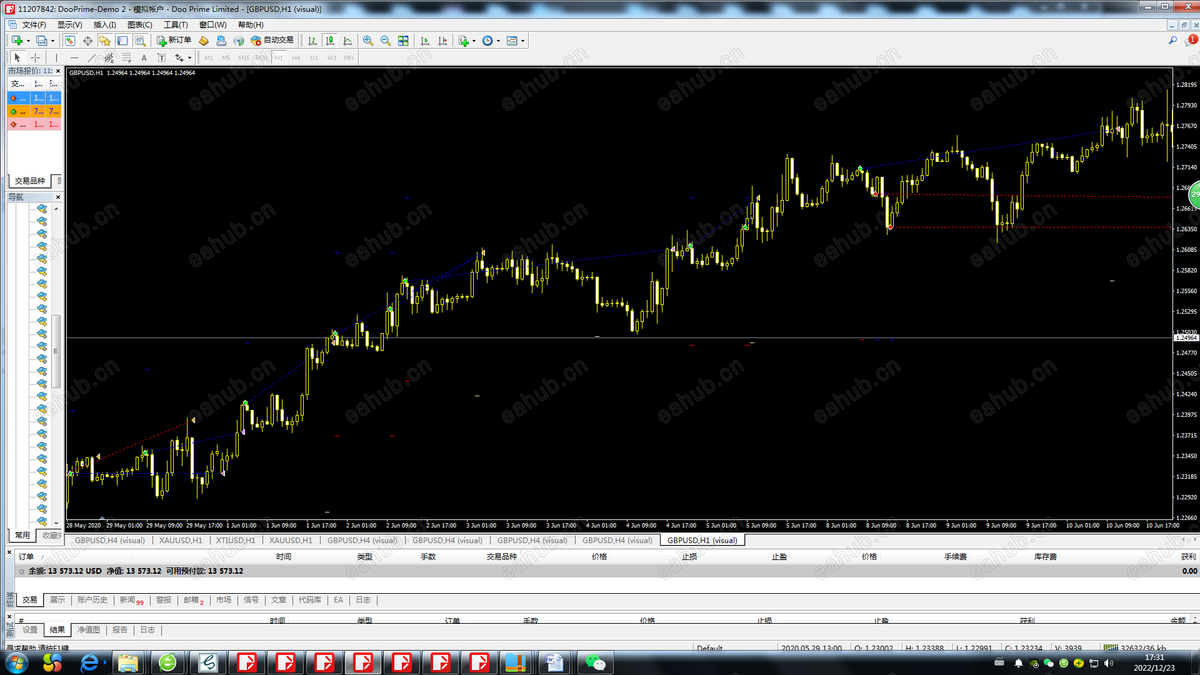Expand the time periods clock dropdown
This screenshot has width=1200, height=675.
point(498,41)
